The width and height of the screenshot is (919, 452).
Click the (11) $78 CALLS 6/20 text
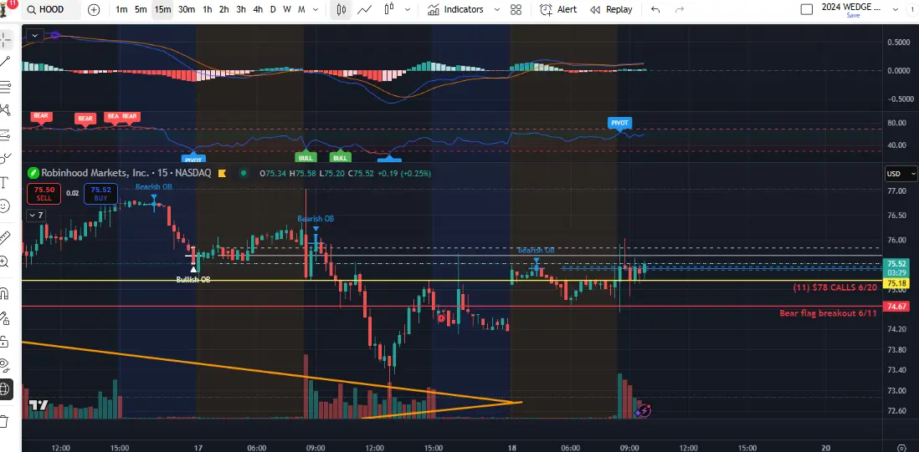(x=834, y=287)
